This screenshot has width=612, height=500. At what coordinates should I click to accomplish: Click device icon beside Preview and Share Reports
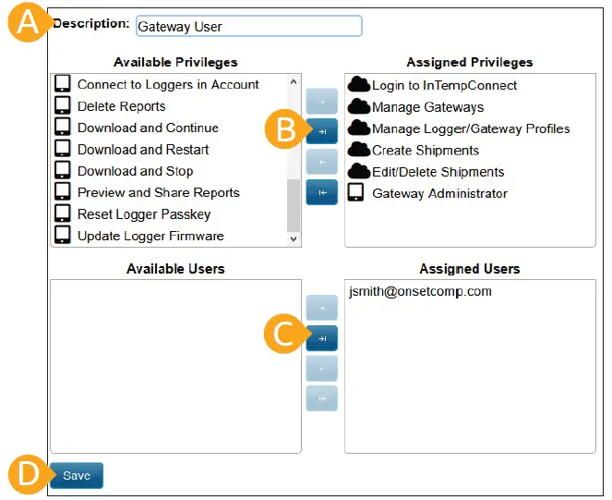tap(63, 191)
